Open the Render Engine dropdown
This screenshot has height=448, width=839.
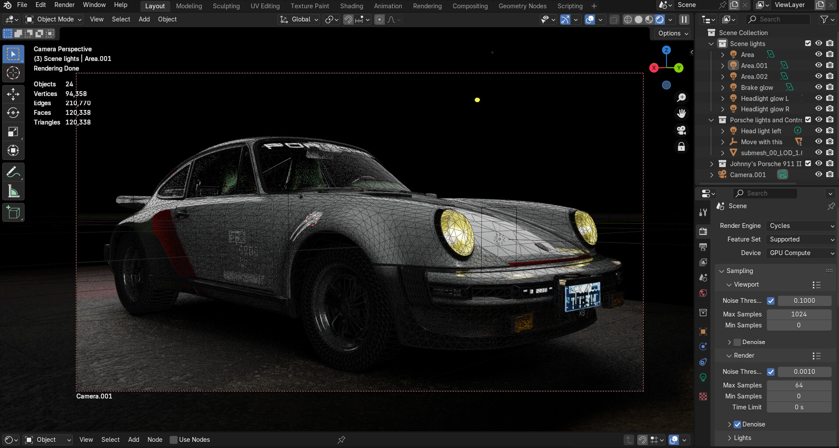(x=801, y=226)
